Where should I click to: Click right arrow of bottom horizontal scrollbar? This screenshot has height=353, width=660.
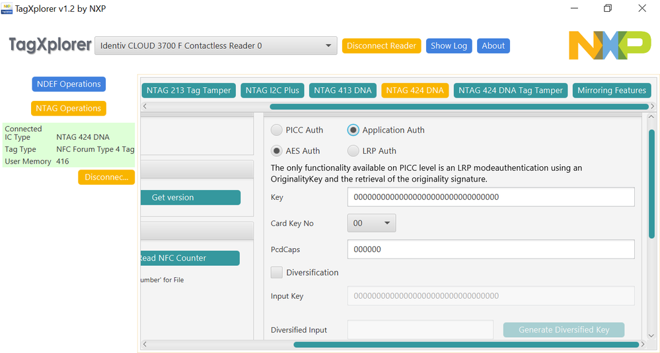click(x=643, y=344)
